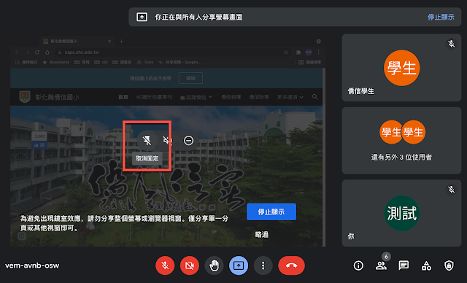
Task: Open 僑信相簿 menu item in shared page
Action: tap(231, 97)
